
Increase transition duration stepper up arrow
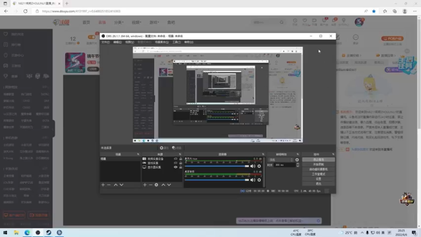click(297, 164)
